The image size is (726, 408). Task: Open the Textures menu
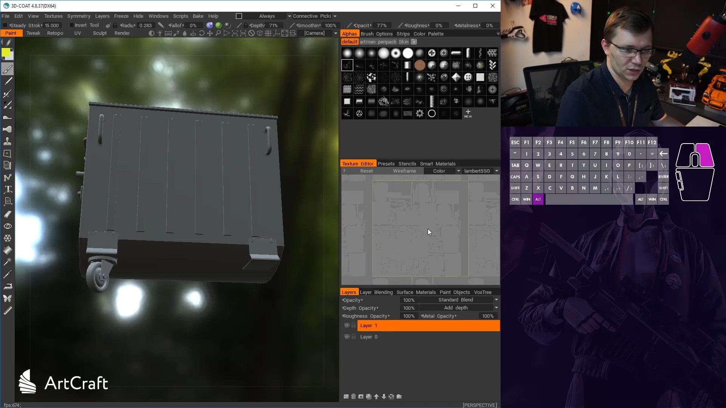53,16
